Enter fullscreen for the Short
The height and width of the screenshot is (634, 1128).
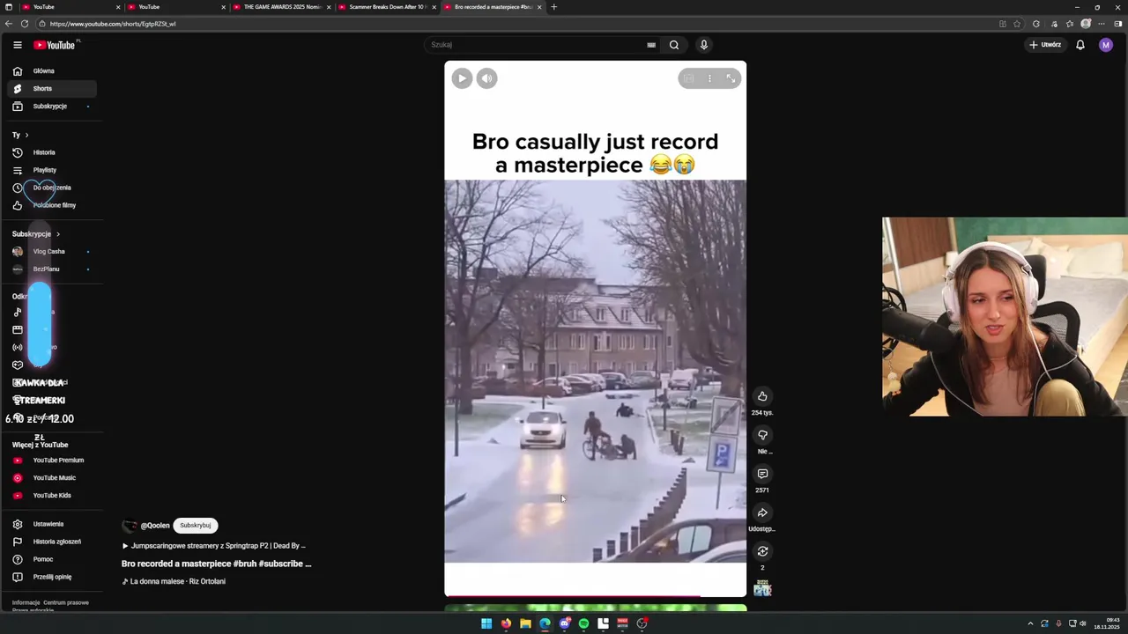(731, 78)
